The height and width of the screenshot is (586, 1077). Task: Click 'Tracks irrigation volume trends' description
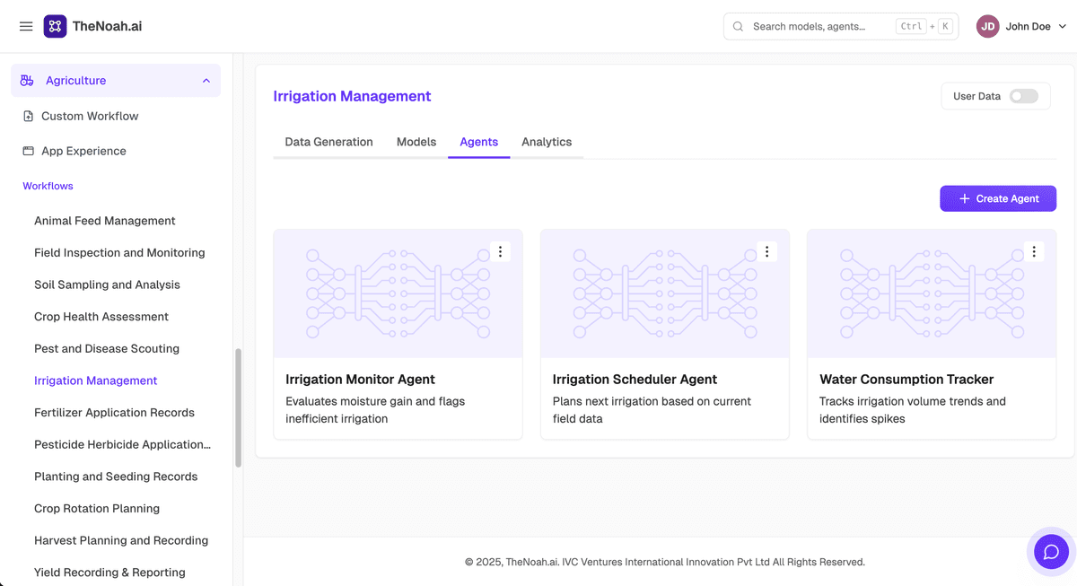pyautogui.click(x=913, y=410)
